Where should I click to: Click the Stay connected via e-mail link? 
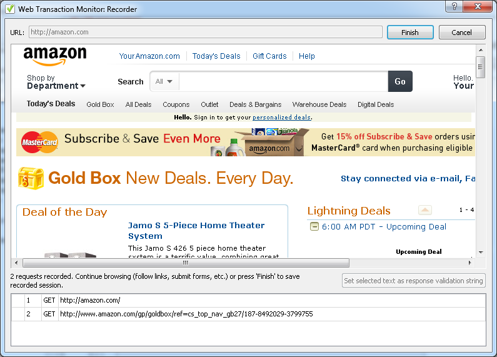click(x=408, y=179)
